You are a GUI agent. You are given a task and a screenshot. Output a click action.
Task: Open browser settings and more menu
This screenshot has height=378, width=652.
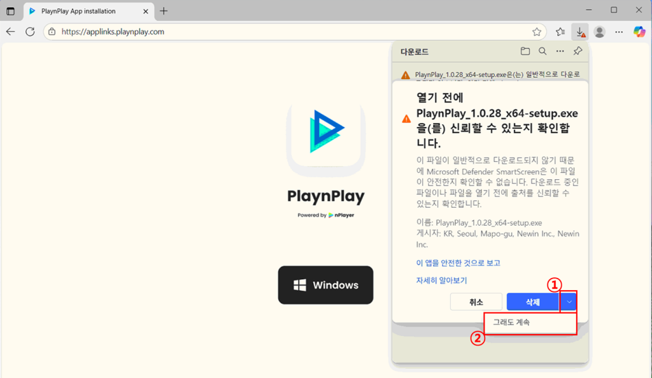(619, 32)
